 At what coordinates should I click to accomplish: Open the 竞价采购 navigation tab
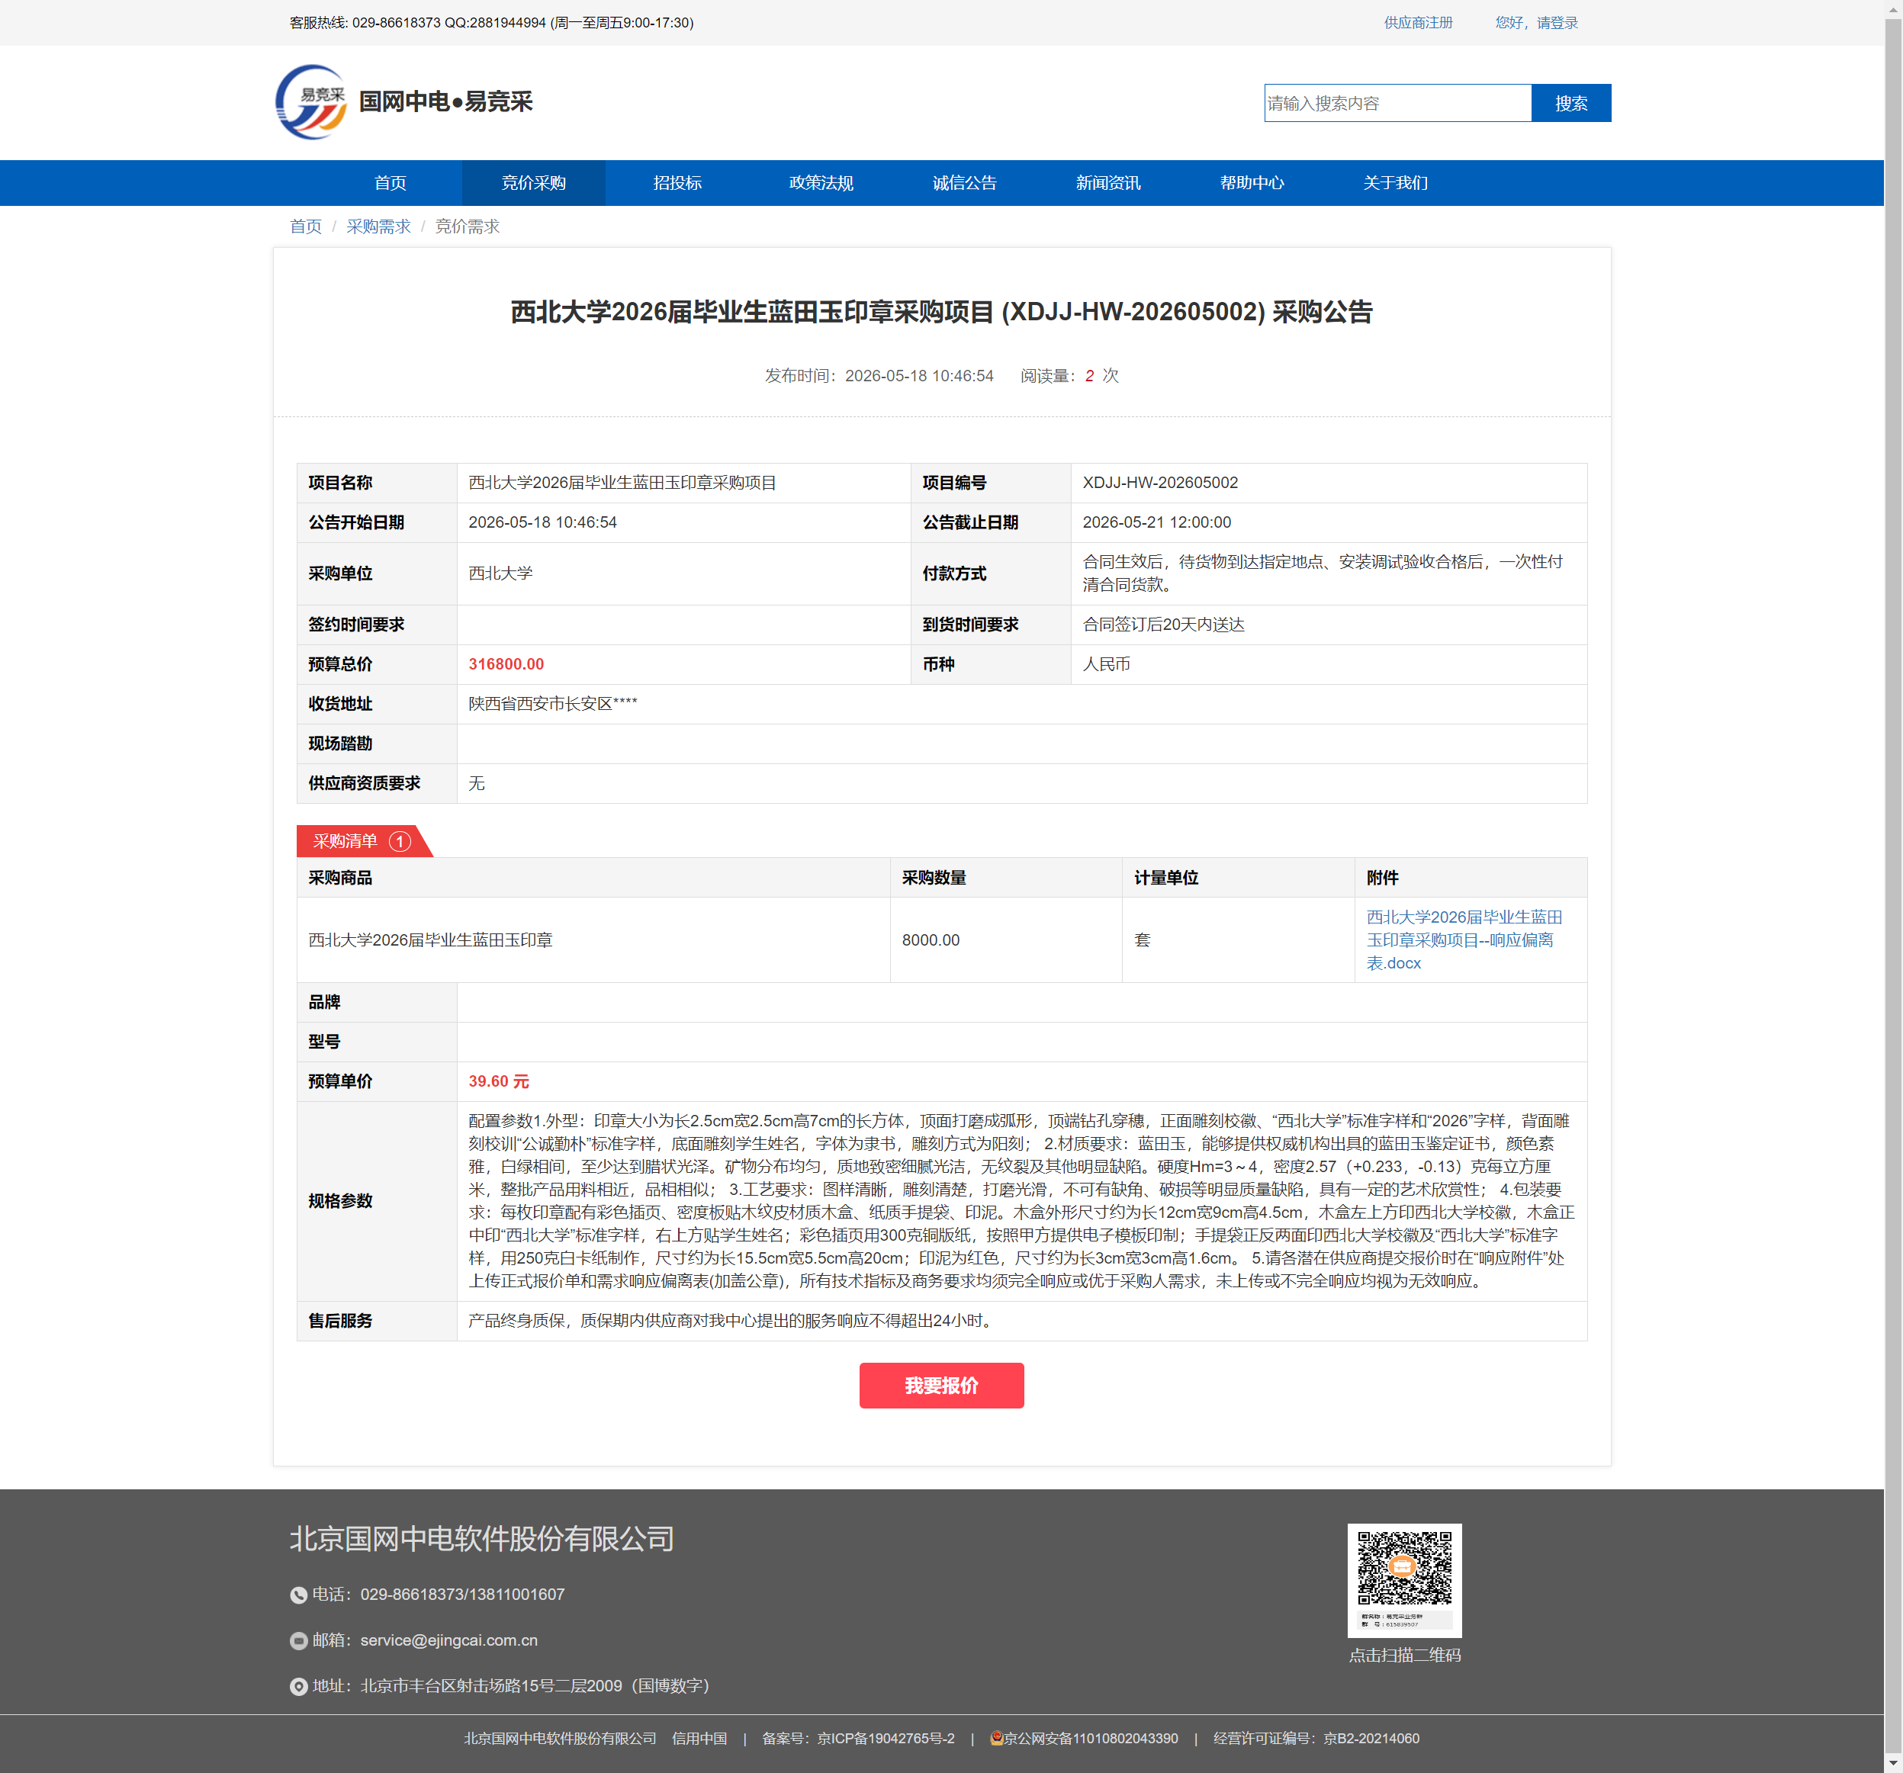pyautogui.click(x=533, y=183)
